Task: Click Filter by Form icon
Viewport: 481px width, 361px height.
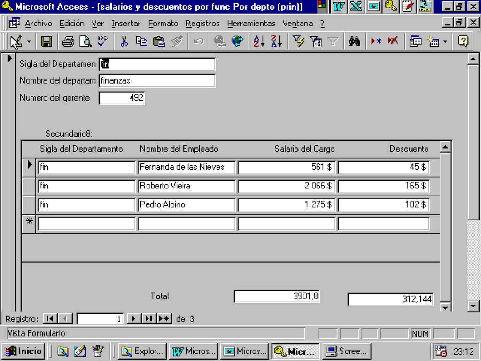Action: (x=316, y=41)
